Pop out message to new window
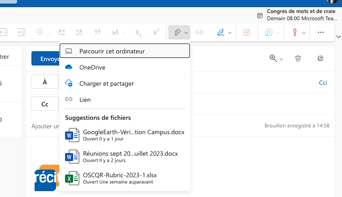The height and width of the screenshot is (197, 342). pos(320,58)
